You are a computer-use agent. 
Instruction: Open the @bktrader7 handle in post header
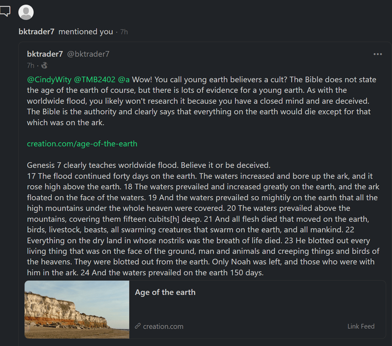(x=88, y=54)
